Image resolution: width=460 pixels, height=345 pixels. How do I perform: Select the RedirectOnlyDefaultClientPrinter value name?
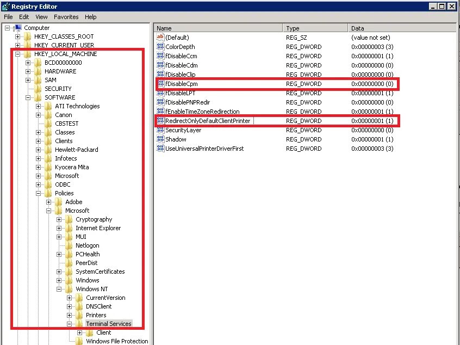point(208,121)
